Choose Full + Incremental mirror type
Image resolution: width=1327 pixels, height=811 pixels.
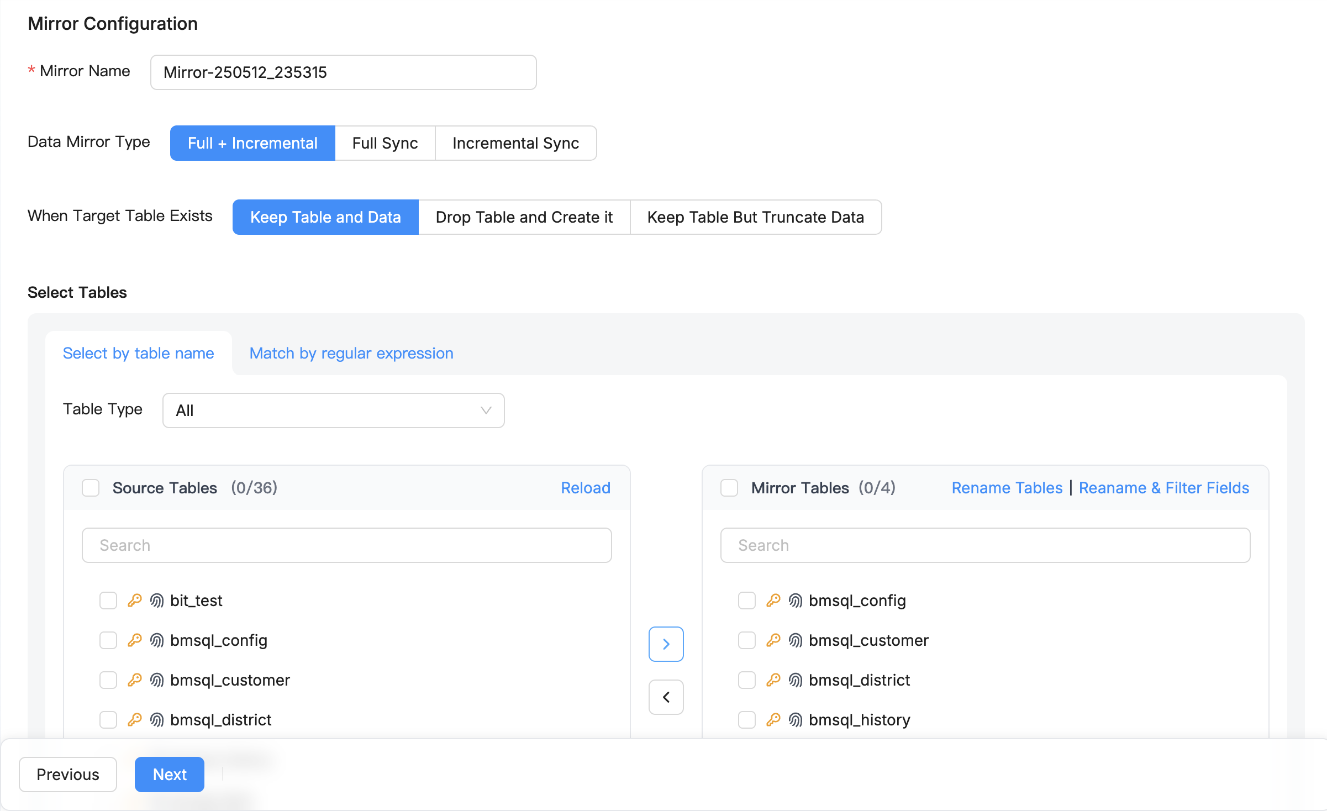click(x=252, y=143)
